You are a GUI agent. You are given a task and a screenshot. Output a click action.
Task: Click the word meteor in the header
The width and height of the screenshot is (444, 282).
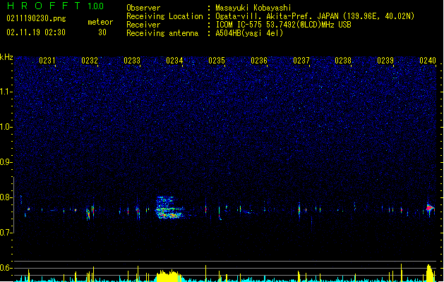100,22
